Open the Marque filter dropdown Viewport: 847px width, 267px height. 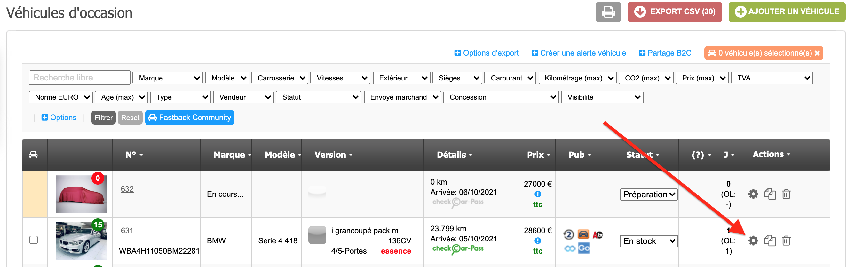[x=167, y=78]
